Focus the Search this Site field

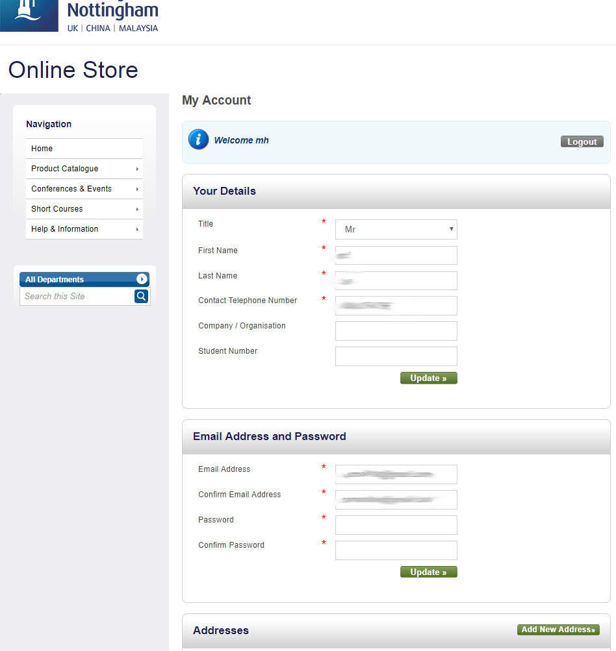(77, 297)
